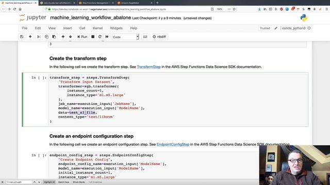Run the selected cell
The height and width of the screenshot is (185, 330).
pyautogui.click(x=82, y=36)
